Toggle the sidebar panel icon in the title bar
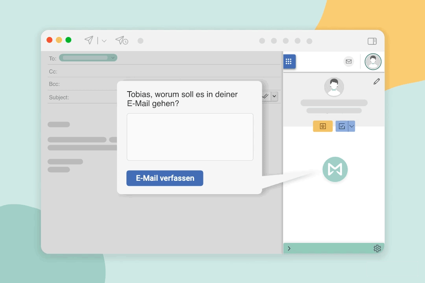The height and width of the screenshot is (283, 425). (x=372, y=41)
